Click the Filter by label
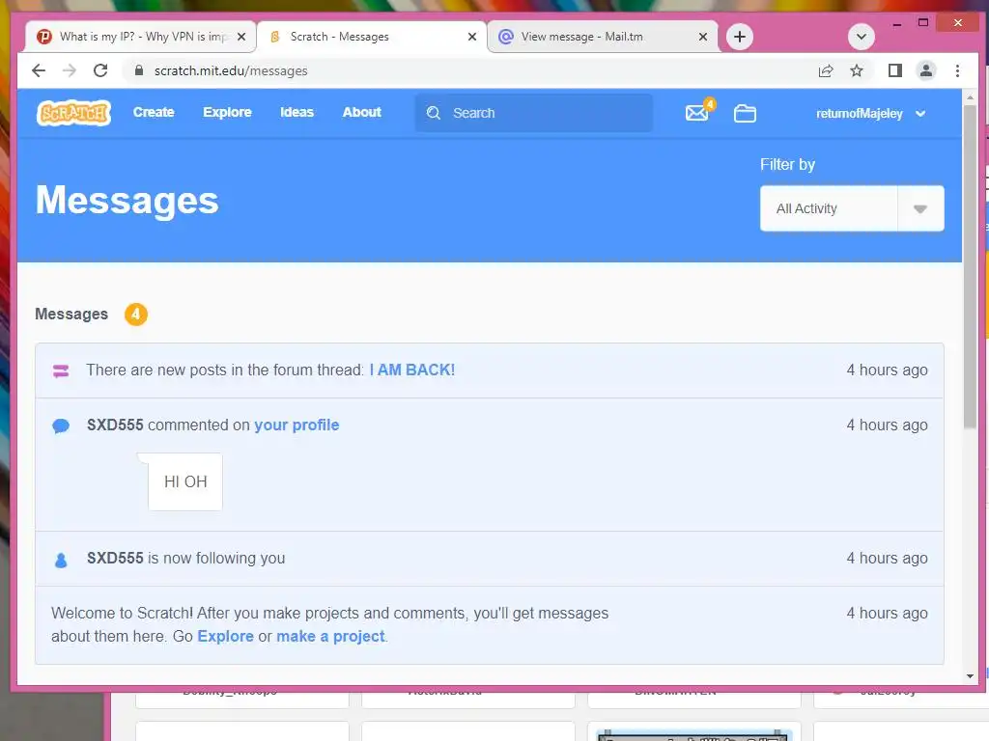The width and height of the screenshot is (989, 741). [787, 164]
